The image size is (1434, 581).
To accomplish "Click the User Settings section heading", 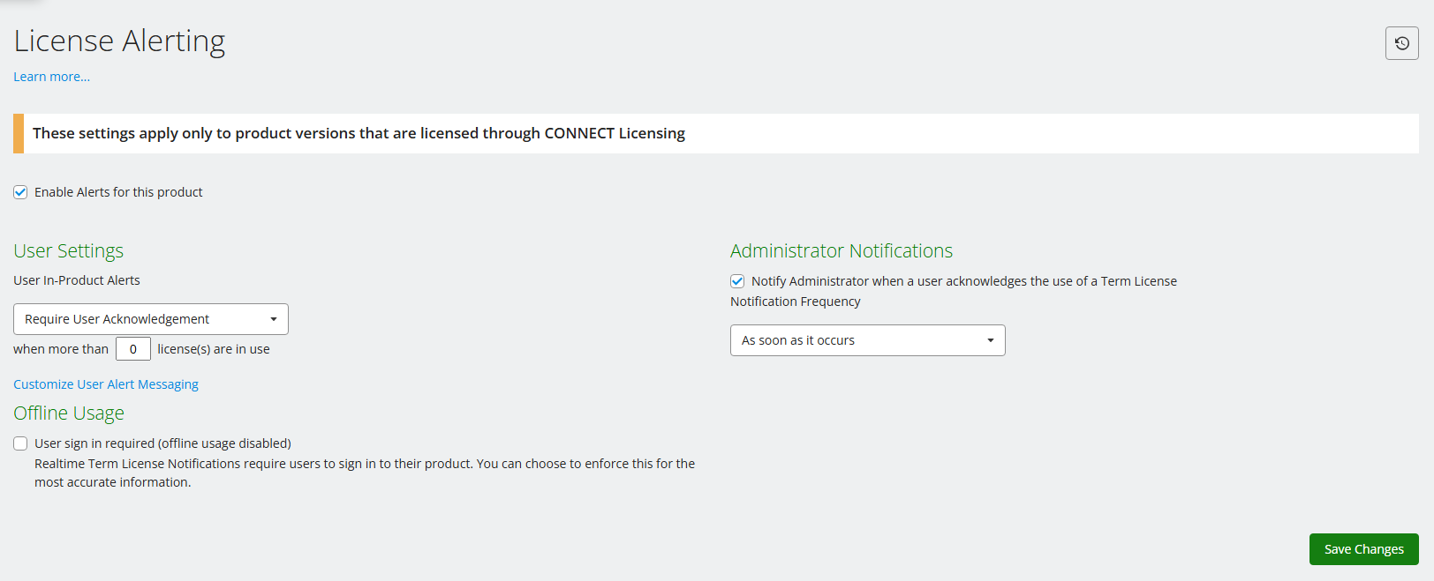I will (69, 251).
